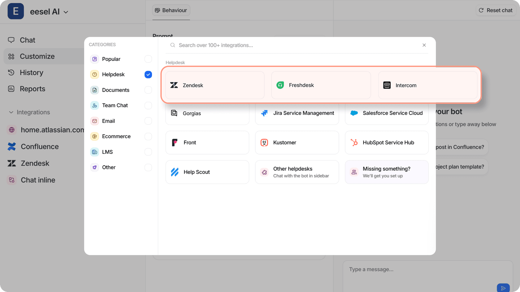The height and width of the screenshot is (292, 520).
Task: Uncheck the Helpdesk category checkbox
Action: pos(148,74)
